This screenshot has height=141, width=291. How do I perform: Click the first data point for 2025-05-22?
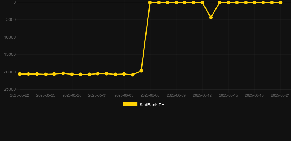tap(20, 74)
